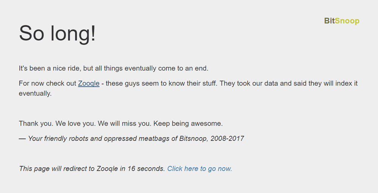Click the "For now check out" text
378x193 pixels.
[x=48, y=83]
